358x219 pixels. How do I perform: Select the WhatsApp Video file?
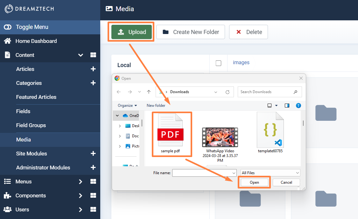click(220, 145)
